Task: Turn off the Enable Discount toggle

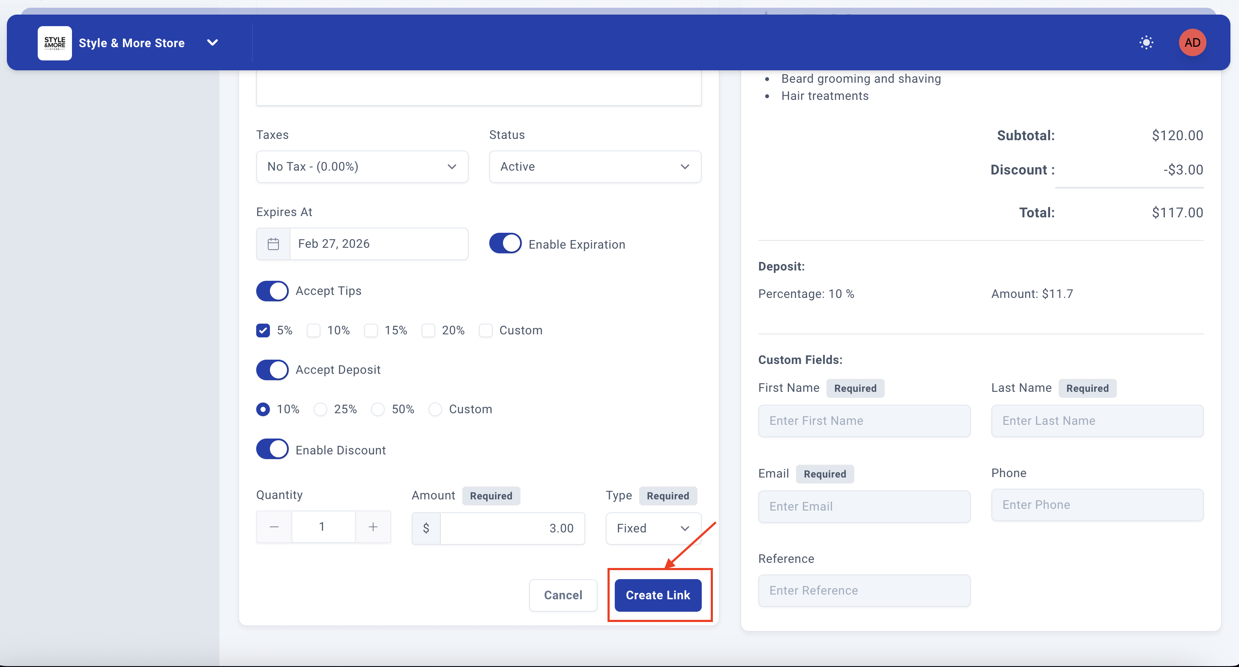Action: click(272, 450)
